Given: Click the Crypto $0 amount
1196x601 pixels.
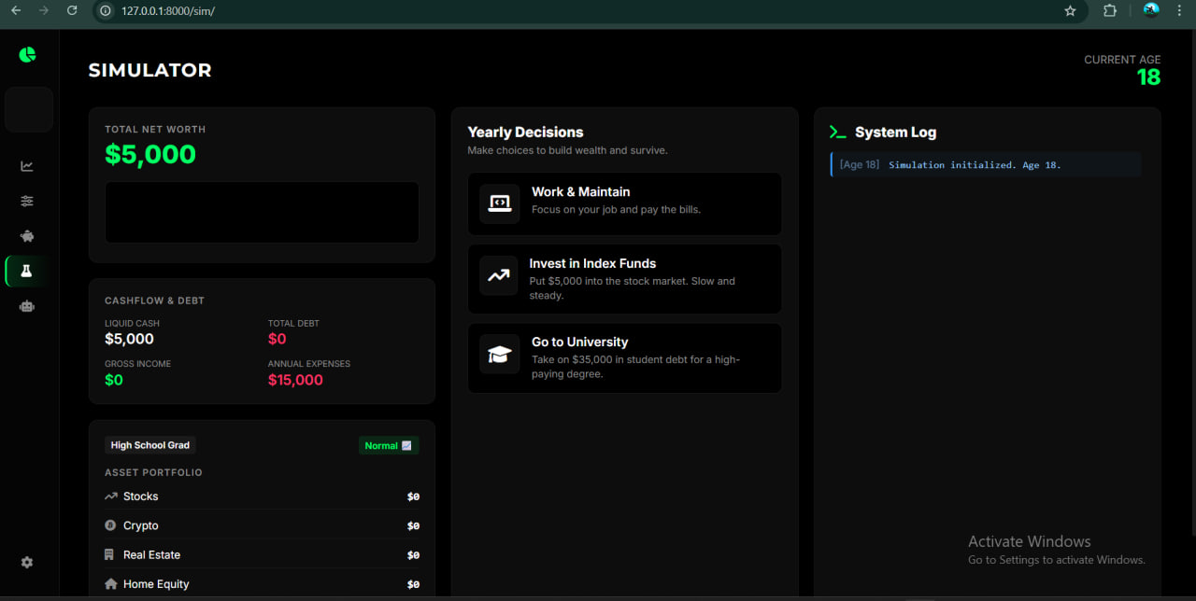Looking at the screenshot, I should (x=413, y=525).
